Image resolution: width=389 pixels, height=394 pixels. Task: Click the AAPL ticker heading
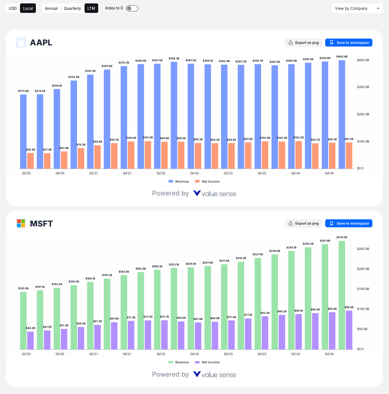click(41, 43)
